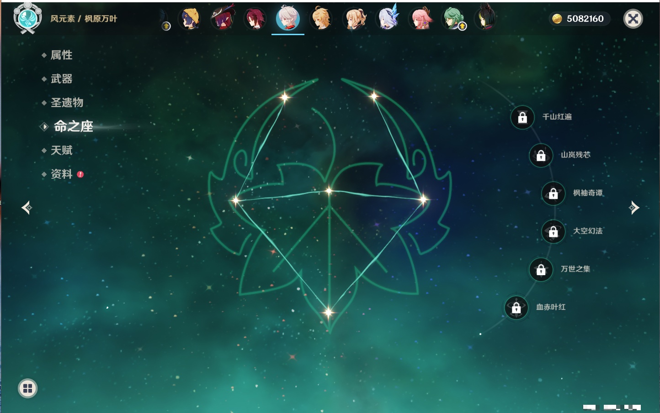The image size is (660, 413).
Task: Click the Anemo element emblem icon
Action: pyautogui.click(x=28, y=18)
